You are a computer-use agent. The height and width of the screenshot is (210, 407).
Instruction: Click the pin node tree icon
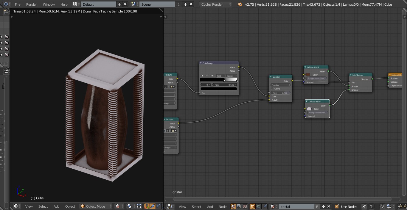coord(364,206)
